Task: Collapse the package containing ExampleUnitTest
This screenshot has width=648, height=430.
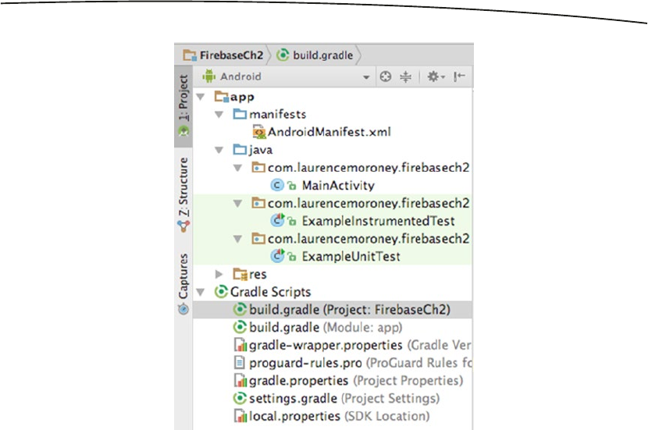Action: [237, 239]
